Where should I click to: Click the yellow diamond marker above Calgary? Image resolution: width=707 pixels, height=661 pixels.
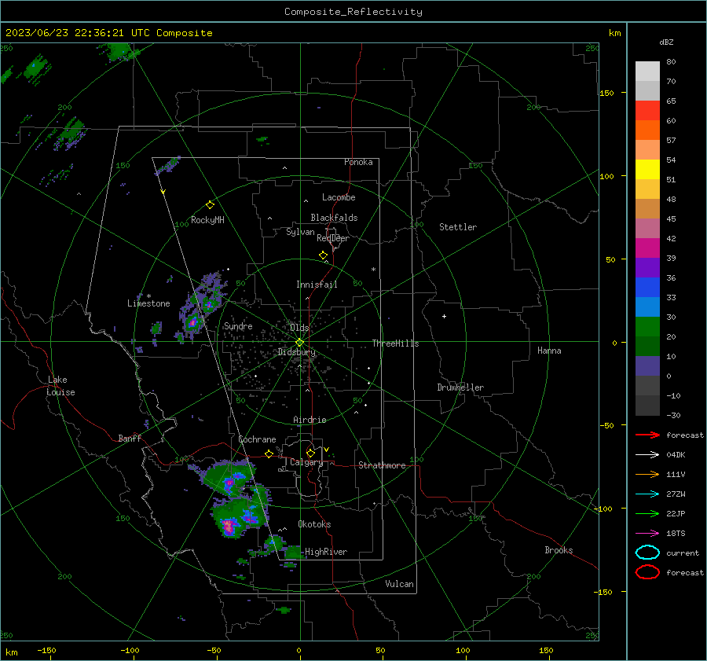[310, 453]
